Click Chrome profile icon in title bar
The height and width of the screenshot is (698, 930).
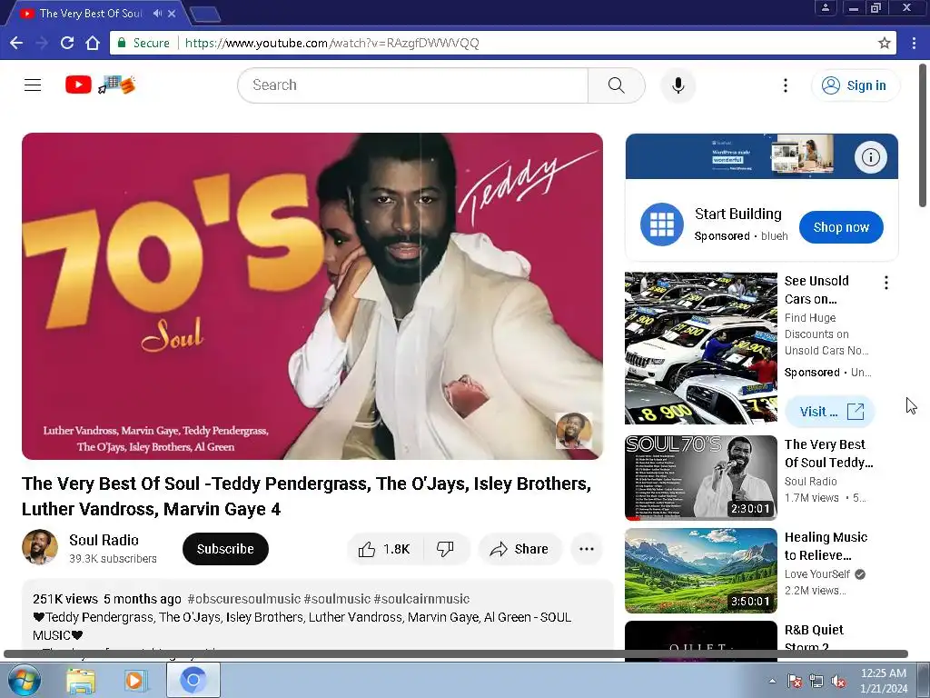[825, 7]
